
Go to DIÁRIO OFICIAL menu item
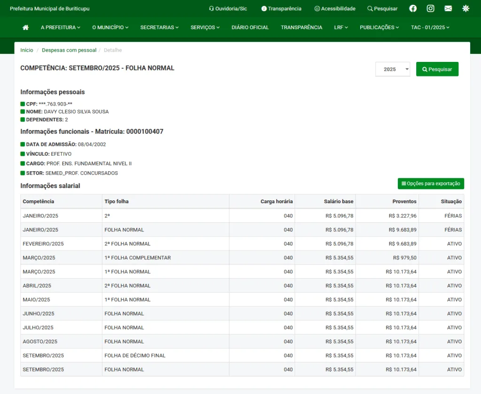point(250,28)
